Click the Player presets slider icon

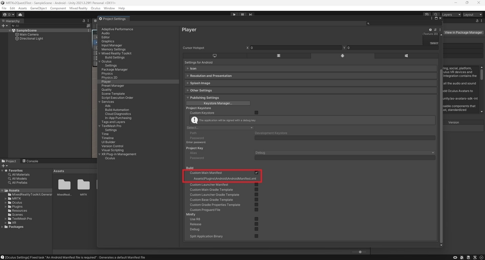click(x=435, y=29)
